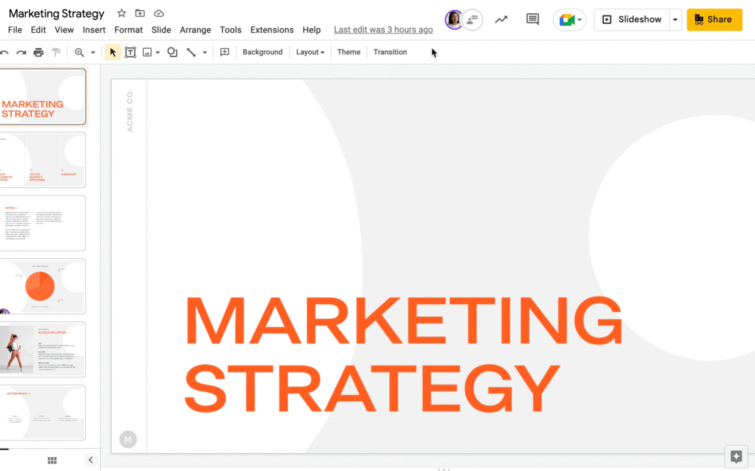Open the zoom level dropdown arrow
Image resolution: width=755 pixels, height=471 pixels.
(x=93, y=52)
